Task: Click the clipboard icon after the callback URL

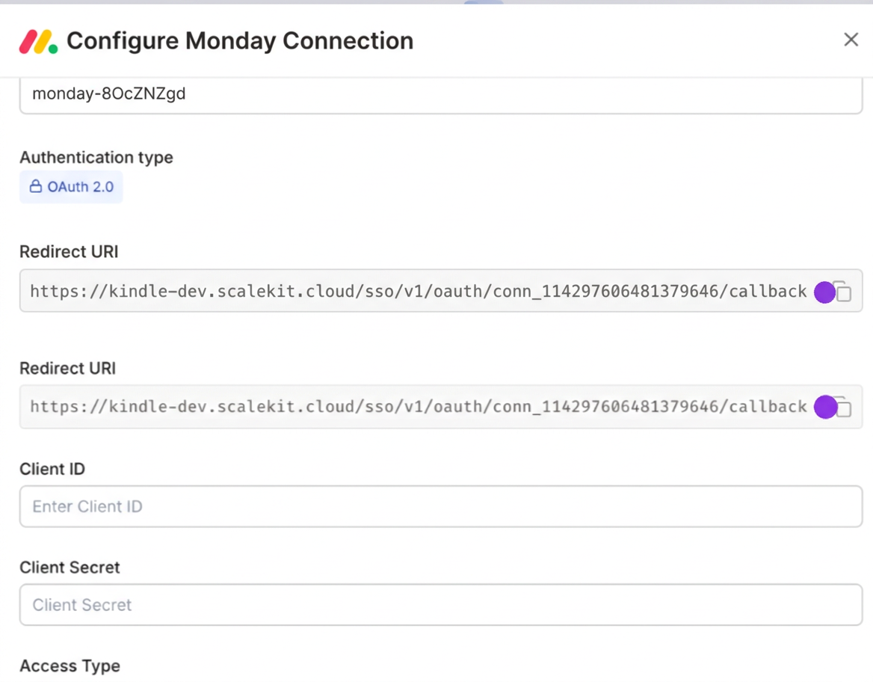Action: [843, 292]
